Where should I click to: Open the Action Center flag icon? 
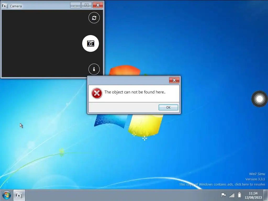224,195
